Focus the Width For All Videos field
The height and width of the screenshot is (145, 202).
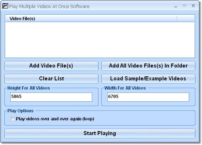point(148,97)
